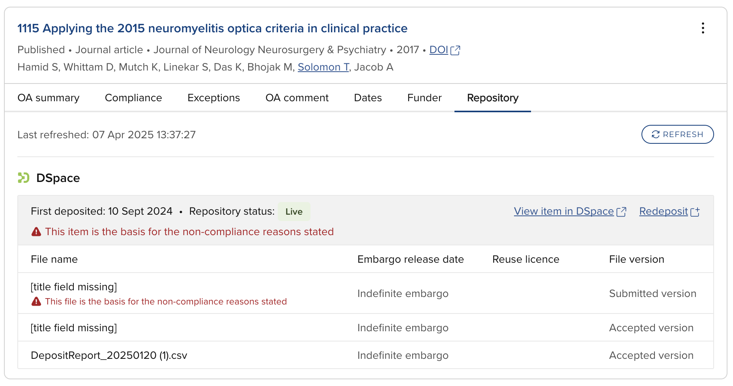The width and height of the screenshot is (733, 386).
Task: Switch to the Funder tab
Action: 424,98
